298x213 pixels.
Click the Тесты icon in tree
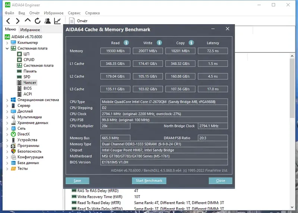(x=13, y=168)
